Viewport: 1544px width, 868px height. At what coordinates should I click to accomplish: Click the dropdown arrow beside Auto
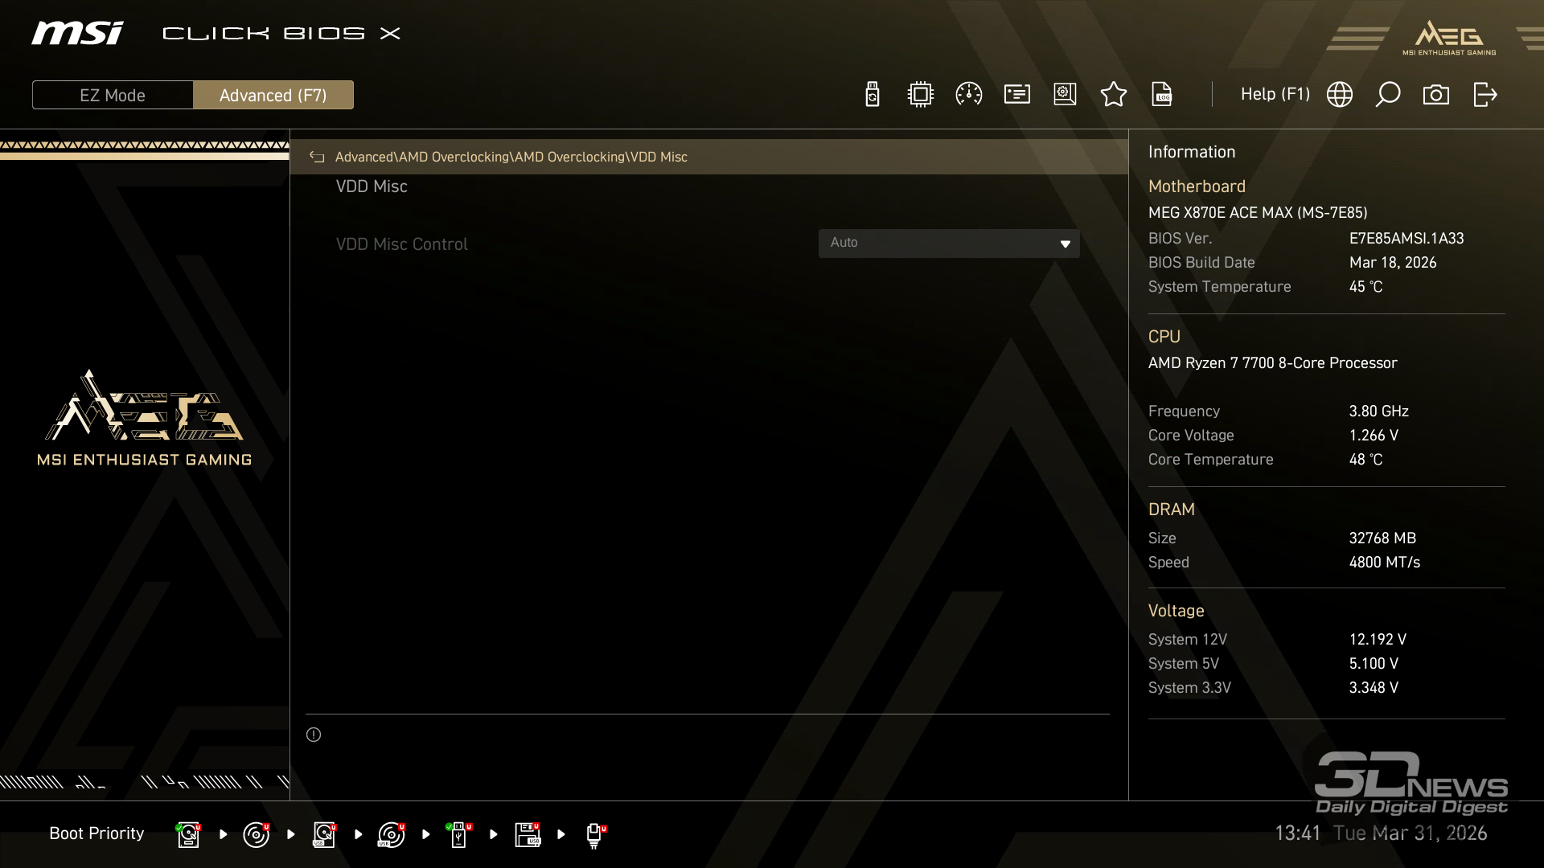(x=1066, y=244)
